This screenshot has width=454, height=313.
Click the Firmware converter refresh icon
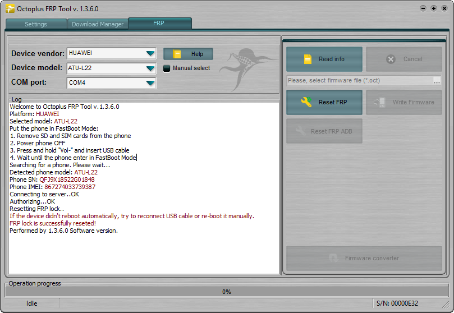[333, 257]
